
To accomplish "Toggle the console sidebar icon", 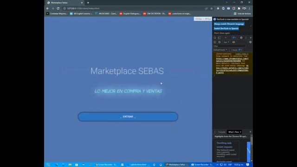I will pyautogui.click(x=215, y=42).
